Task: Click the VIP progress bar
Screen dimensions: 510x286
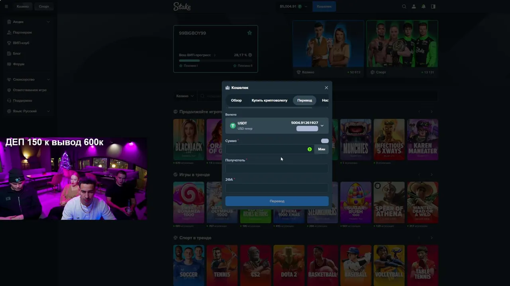Action: coord(216,61)
